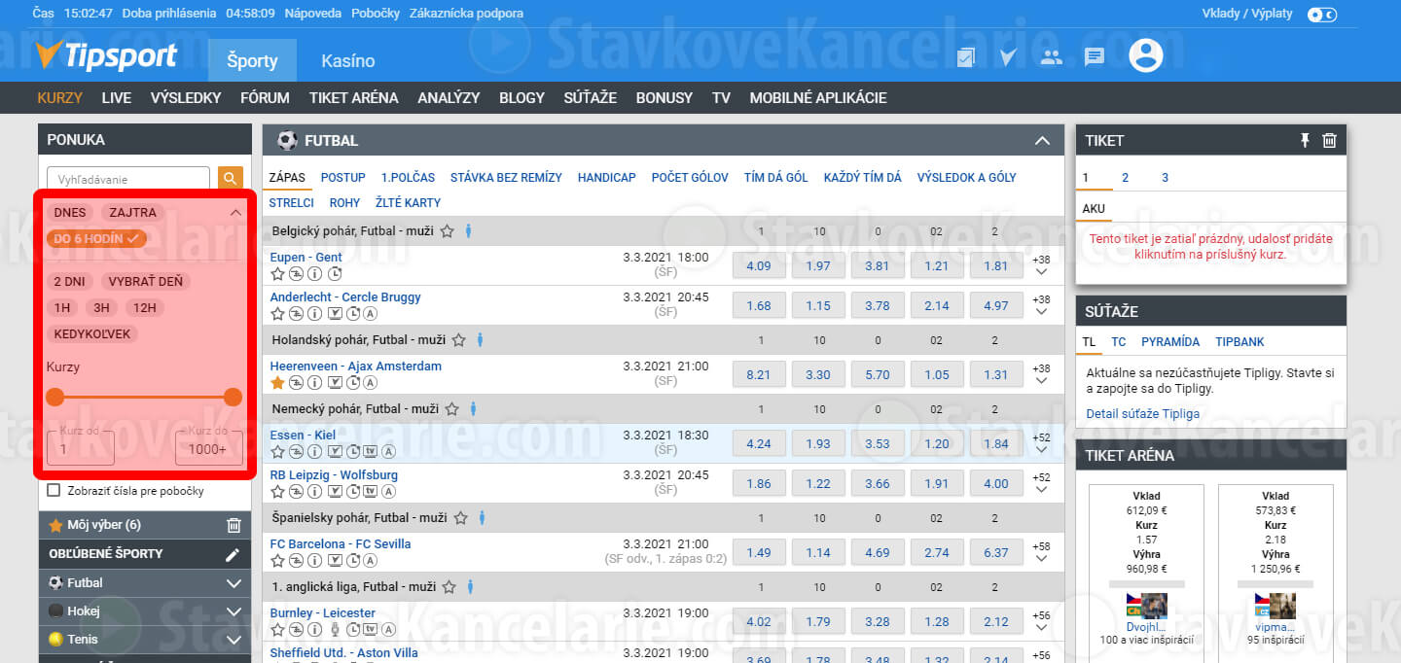Viewport: 1401px width, 663px height.
Task: Expand +38 more bets for Eupen - Gent
Action: pyautogui.click(x=1042, y=265)
